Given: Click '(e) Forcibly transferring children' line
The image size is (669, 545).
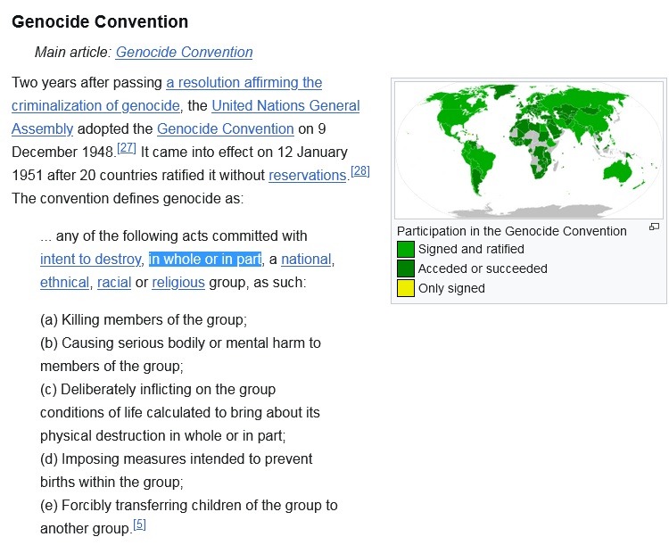Looking at the screenshot, I should (x=189, y=506).
